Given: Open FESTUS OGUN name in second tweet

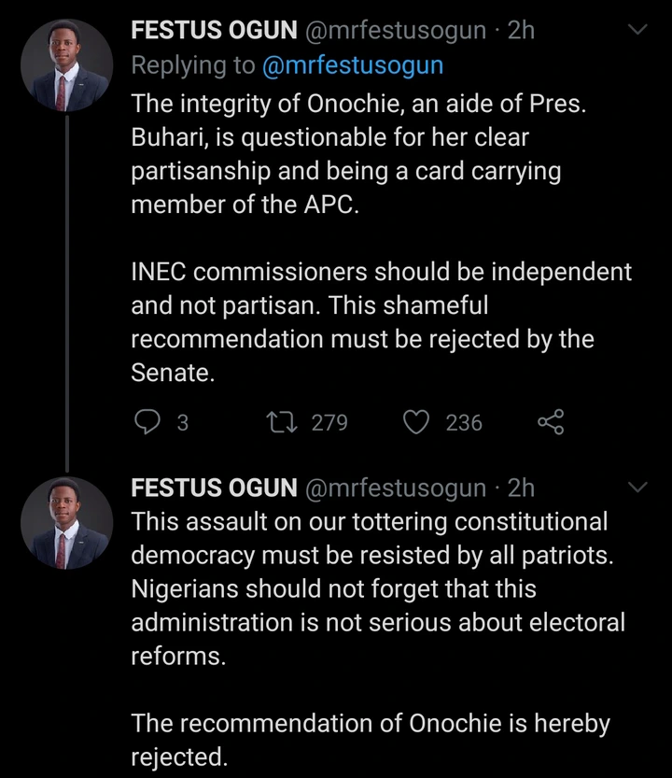Looking at the screenshot, I should 214,488.
